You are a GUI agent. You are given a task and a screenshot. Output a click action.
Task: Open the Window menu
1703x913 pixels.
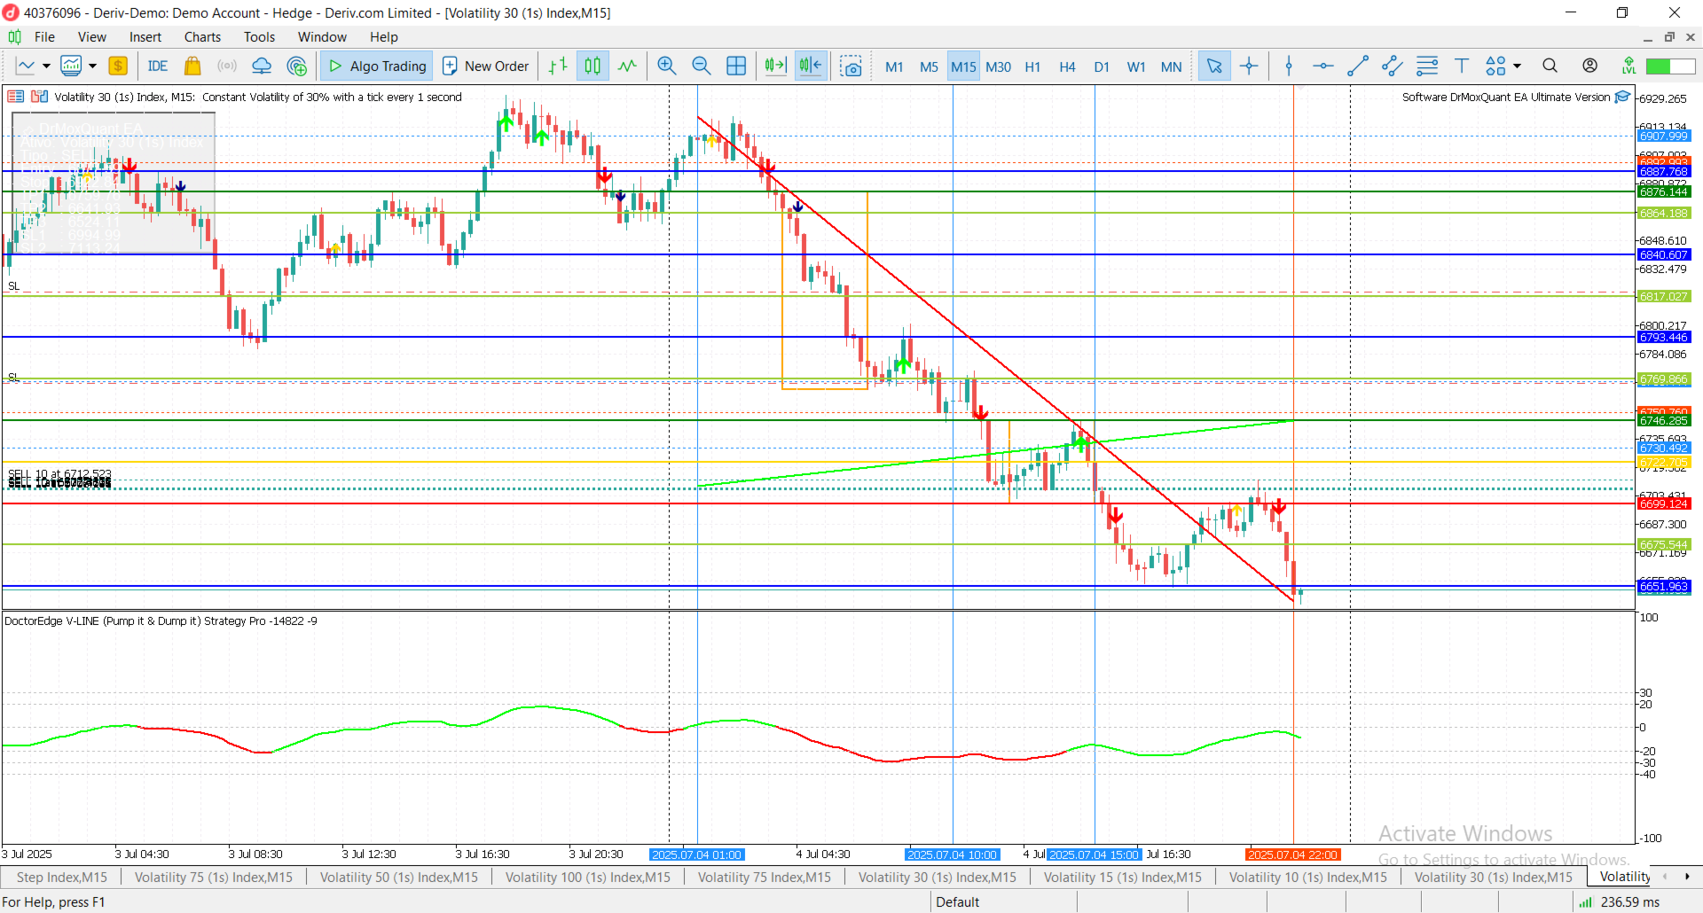[322, 37]
